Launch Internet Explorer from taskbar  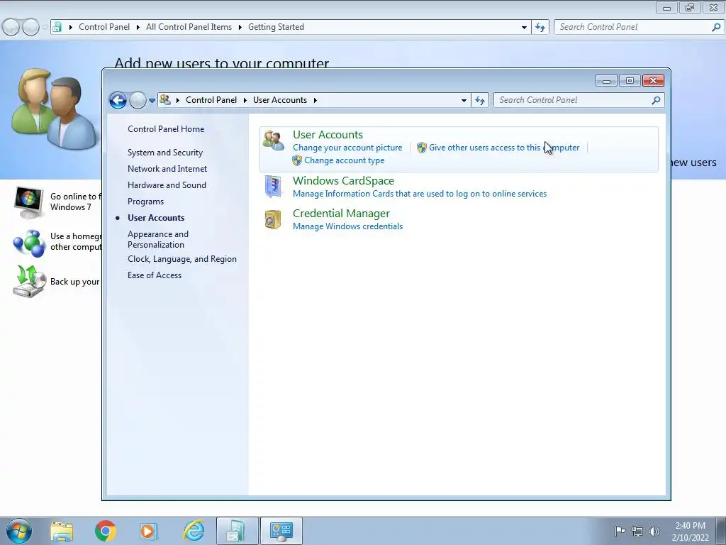pyautogui.click(x=193, y=531)
